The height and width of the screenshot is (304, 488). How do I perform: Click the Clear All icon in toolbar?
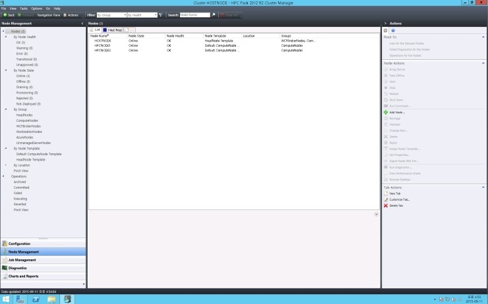point(222,15)
